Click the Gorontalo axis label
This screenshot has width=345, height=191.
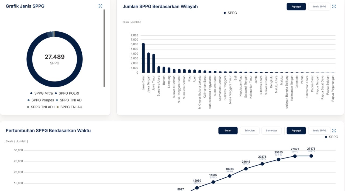[x=297, y=82]
